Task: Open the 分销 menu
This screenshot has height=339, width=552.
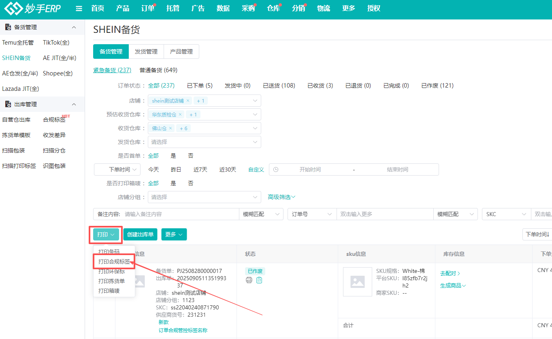Action: [x=298, y=9]
